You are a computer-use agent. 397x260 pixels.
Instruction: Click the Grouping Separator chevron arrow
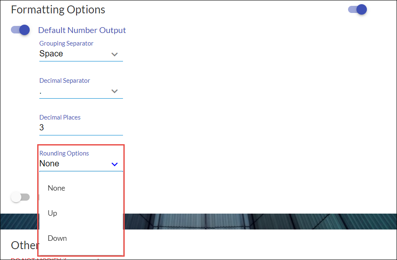coord(115,54)
